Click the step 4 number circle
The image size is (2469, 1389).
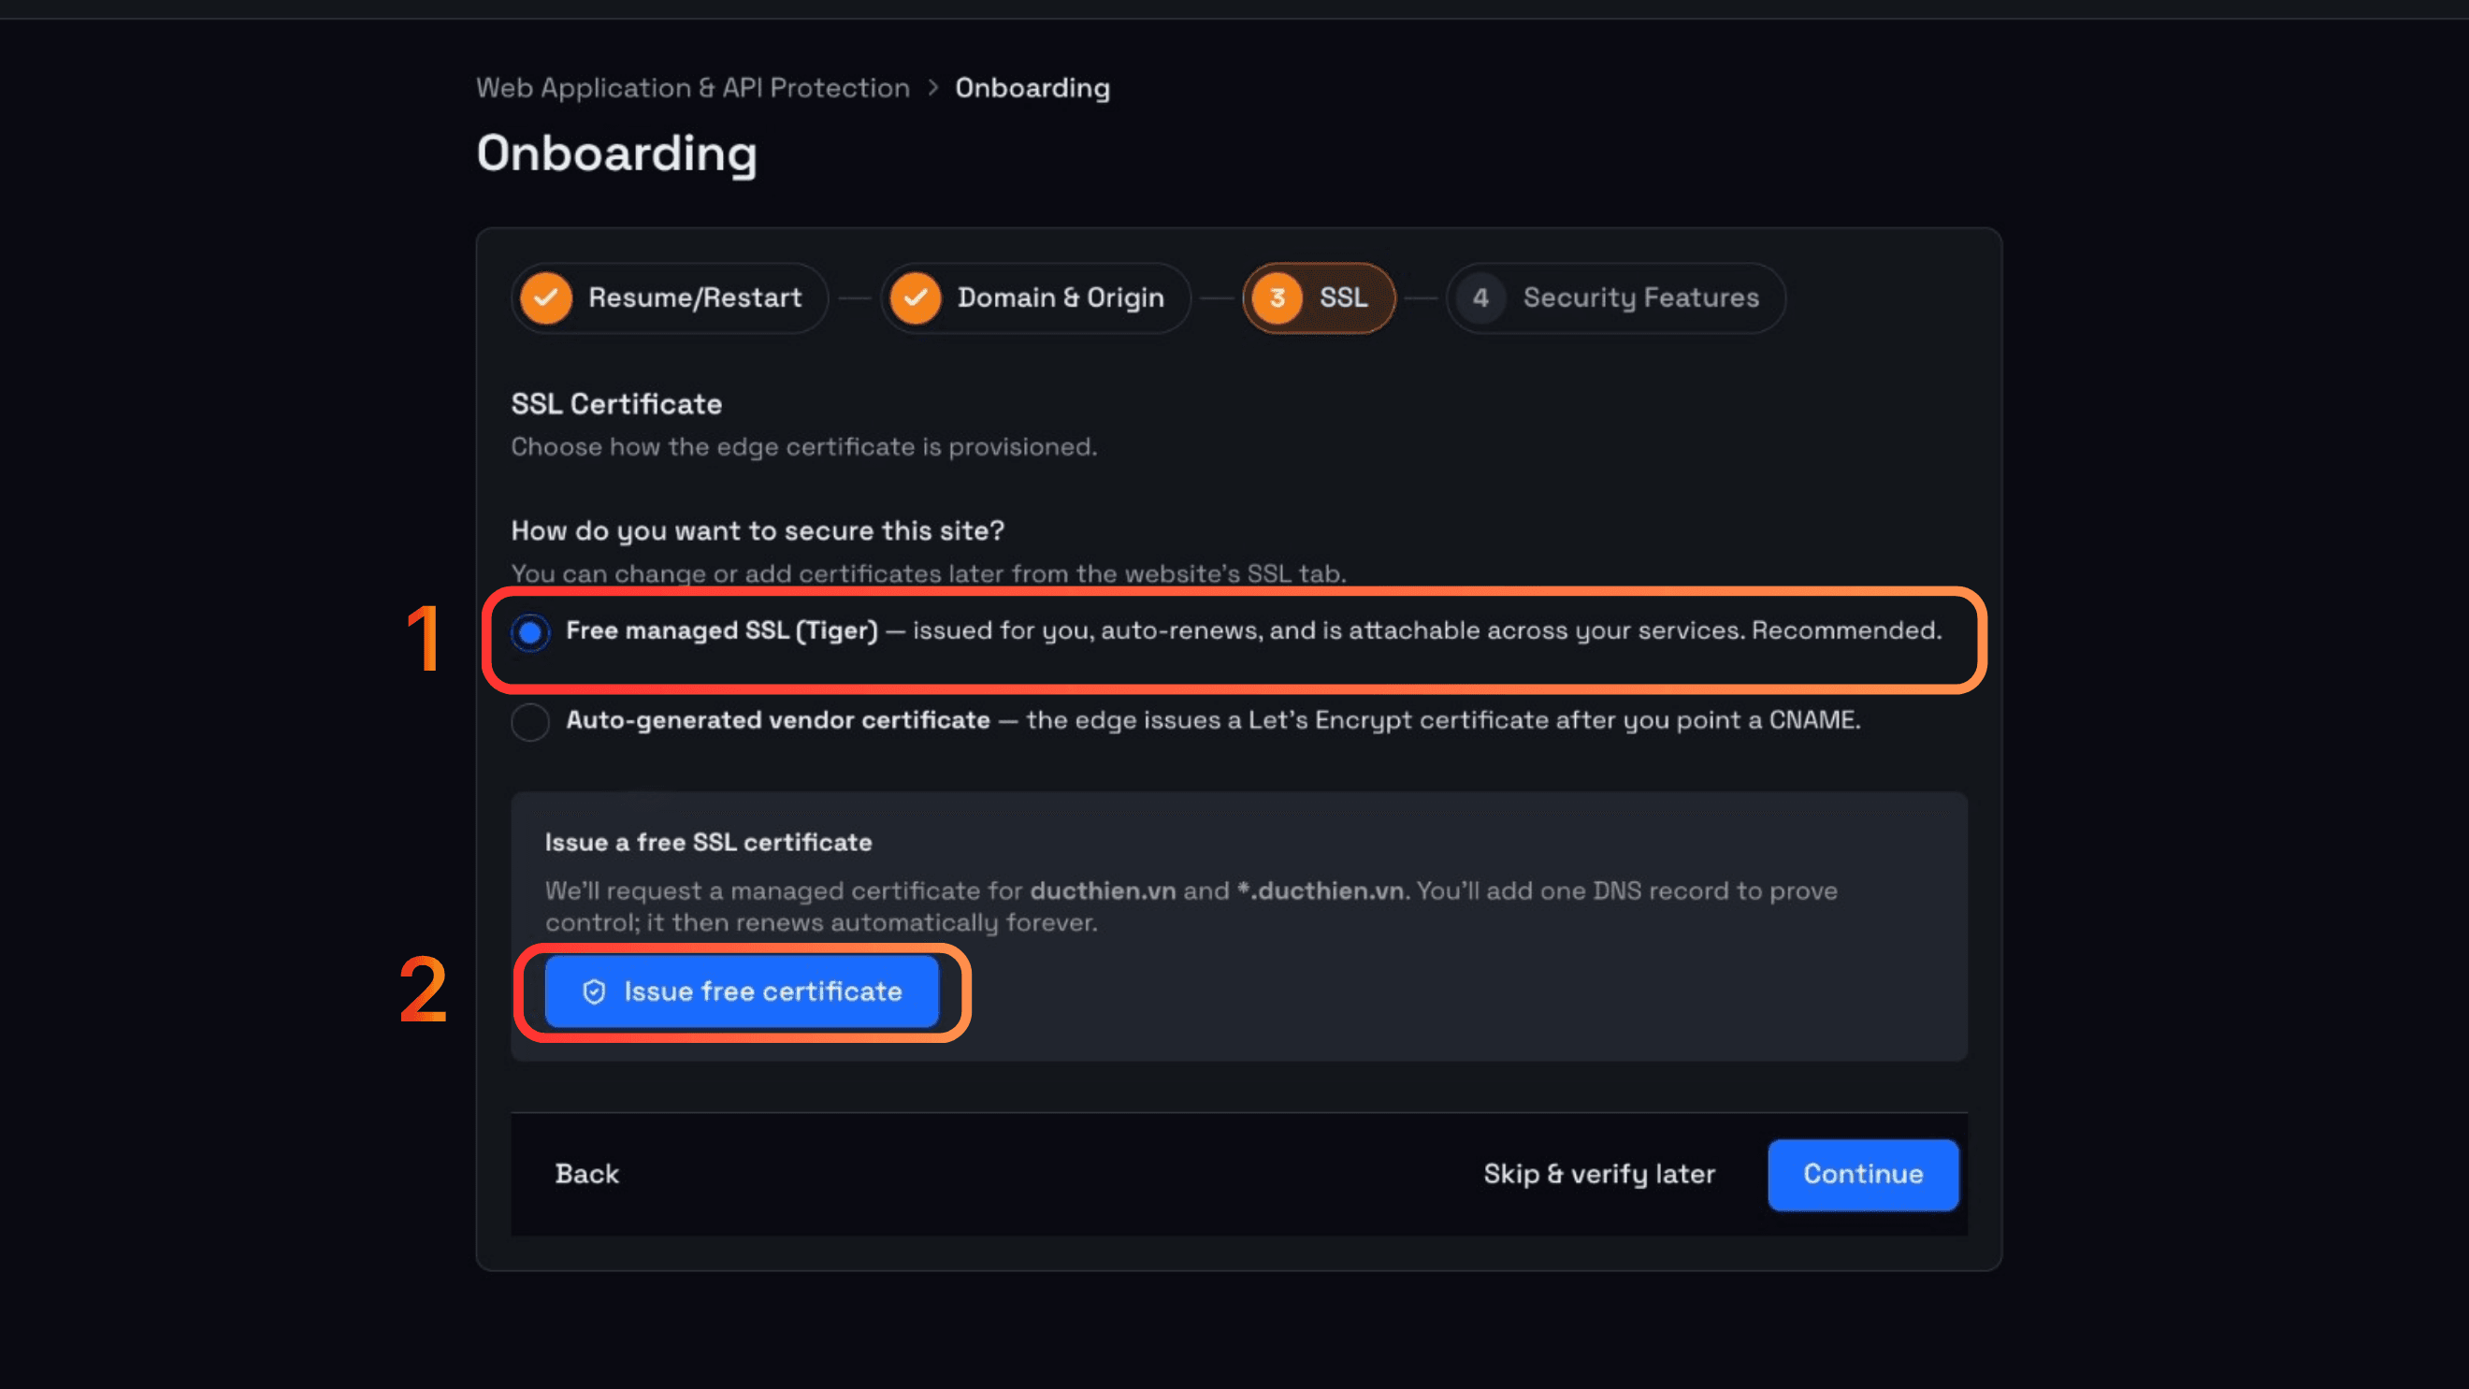click(x=1480, y=298)
